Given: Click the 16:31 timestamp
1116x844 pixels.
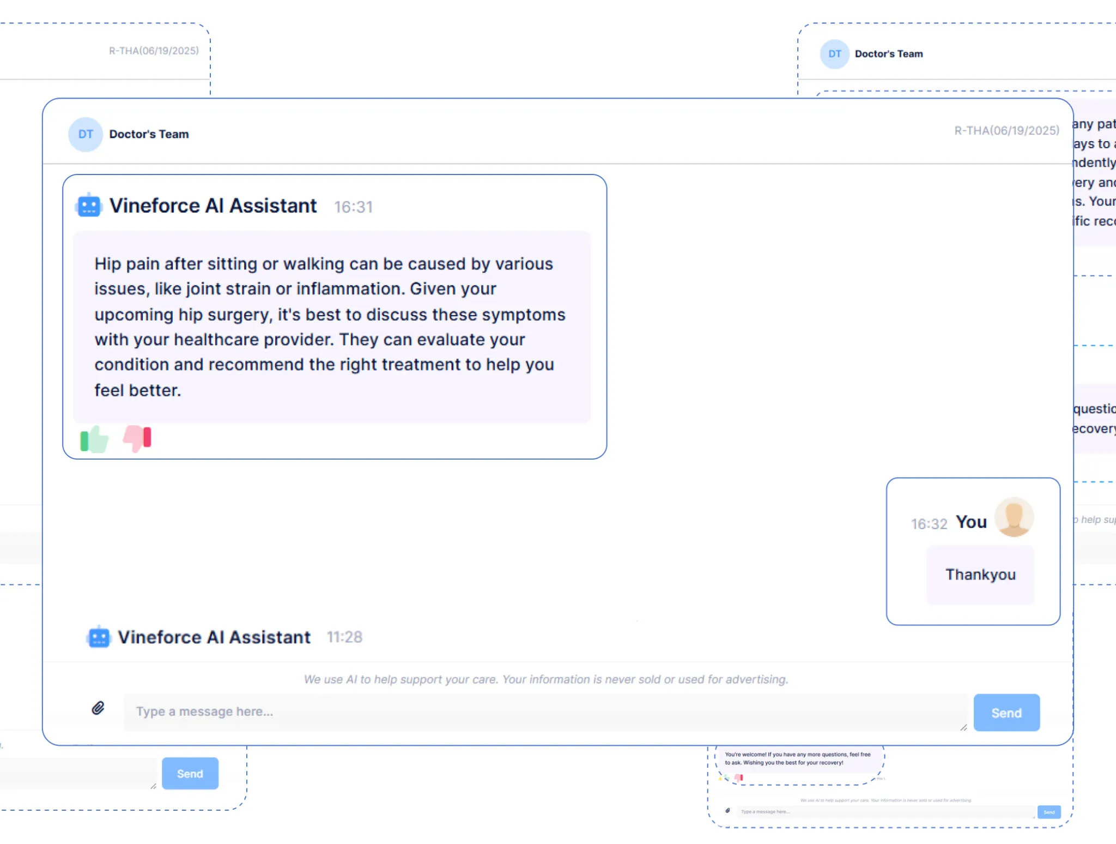Looking at the screenshot, I should coord(353,207).
